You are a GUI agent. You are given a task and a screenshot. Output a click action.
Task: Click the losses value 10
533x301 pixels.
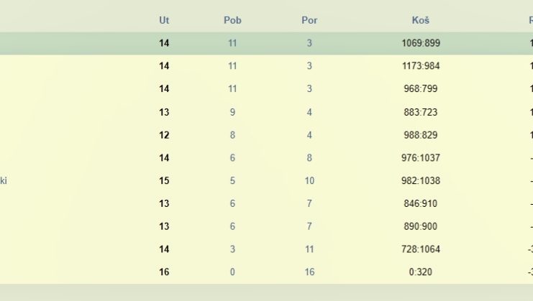pyautogui.click(x=309, y=180)
